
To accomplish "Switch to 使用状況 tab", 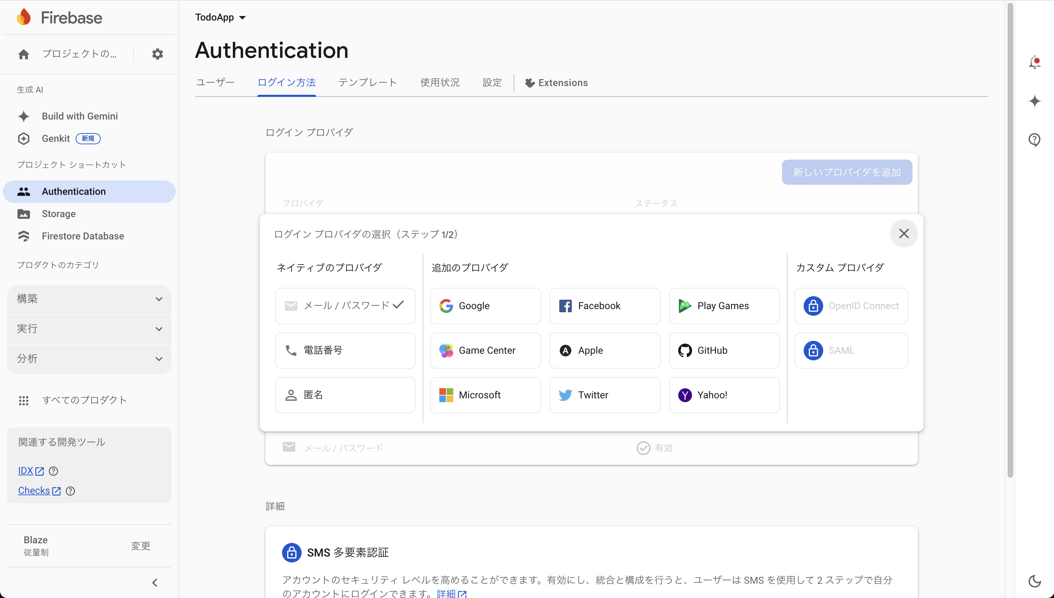I will [x=440, y=83].
